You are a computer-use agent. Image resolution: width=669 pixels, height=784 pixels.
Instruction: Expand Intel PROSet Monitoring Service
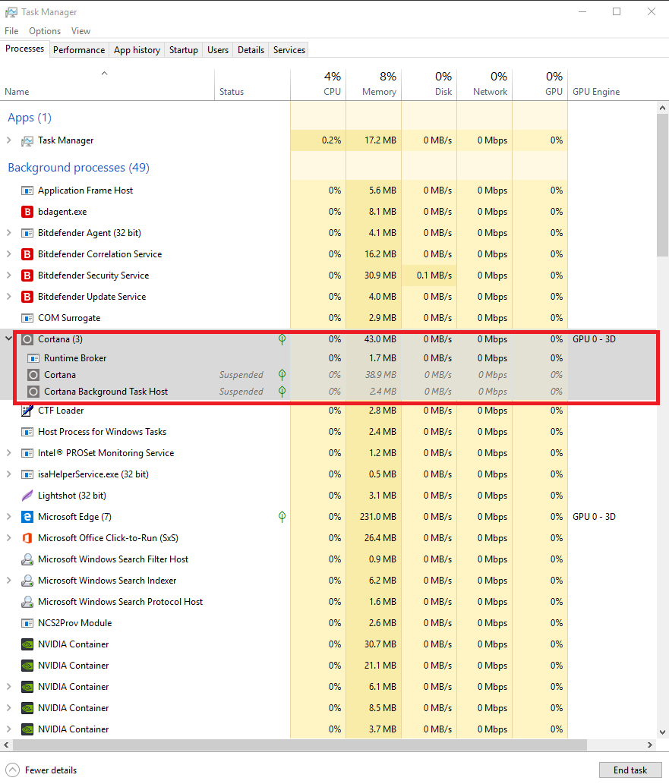8,453
